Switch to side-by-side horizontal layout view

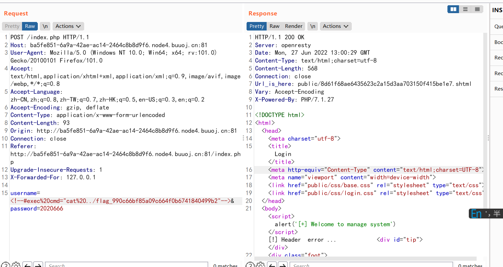pyautogui.click(x=453, y=9)
